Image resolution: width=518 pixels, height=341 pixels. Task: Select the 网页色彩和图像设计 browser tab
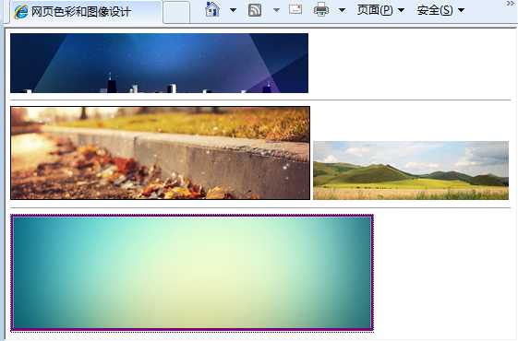[86, 12]
